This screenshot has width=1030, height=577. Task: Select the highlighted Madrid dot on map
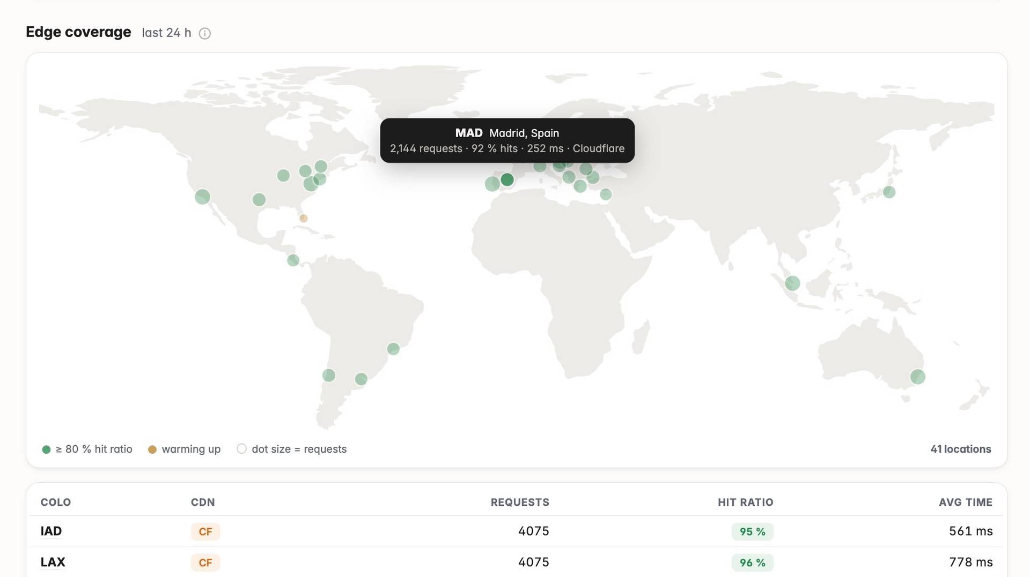[507, 179]
